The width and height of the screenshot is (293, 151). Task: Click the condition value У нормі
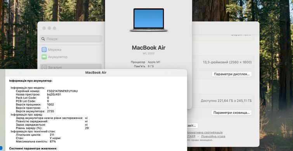[55, 138]
